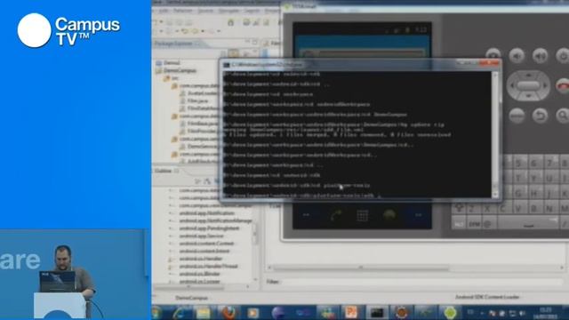Click the emulator D-pad center button

click(x=528, y=85)
